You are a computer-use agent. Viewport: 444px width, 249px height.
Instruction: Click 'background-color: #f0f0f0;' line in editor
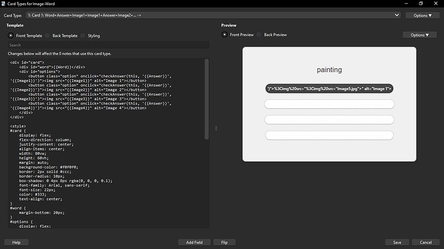(x=49, y=167)
